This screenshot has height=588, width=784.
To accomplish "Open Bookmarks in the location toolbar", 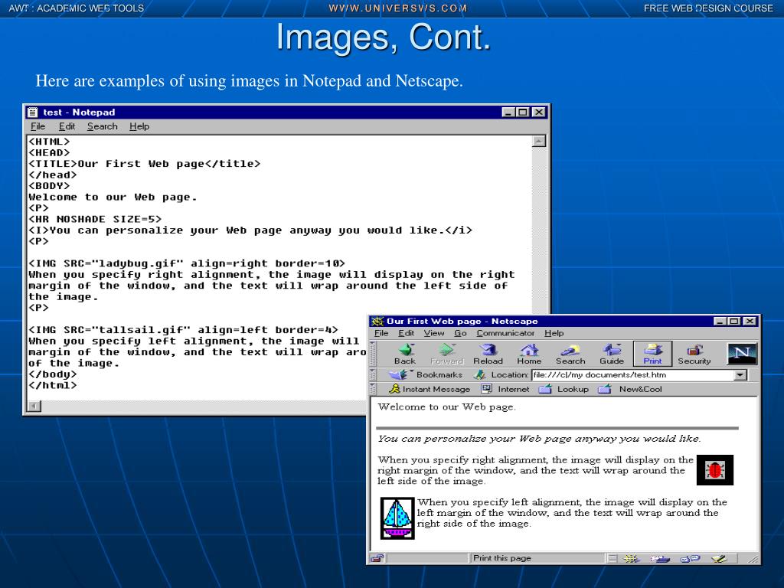I will [x=426, y=374].
